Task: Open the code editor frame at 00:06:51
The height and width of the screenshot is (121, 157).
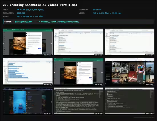Action: pos(78,101)
